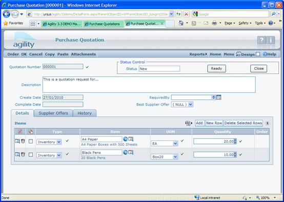This screenshot has width=284, height=202.
Task: Click the OK toolbar command
Action: coord(24,54)
